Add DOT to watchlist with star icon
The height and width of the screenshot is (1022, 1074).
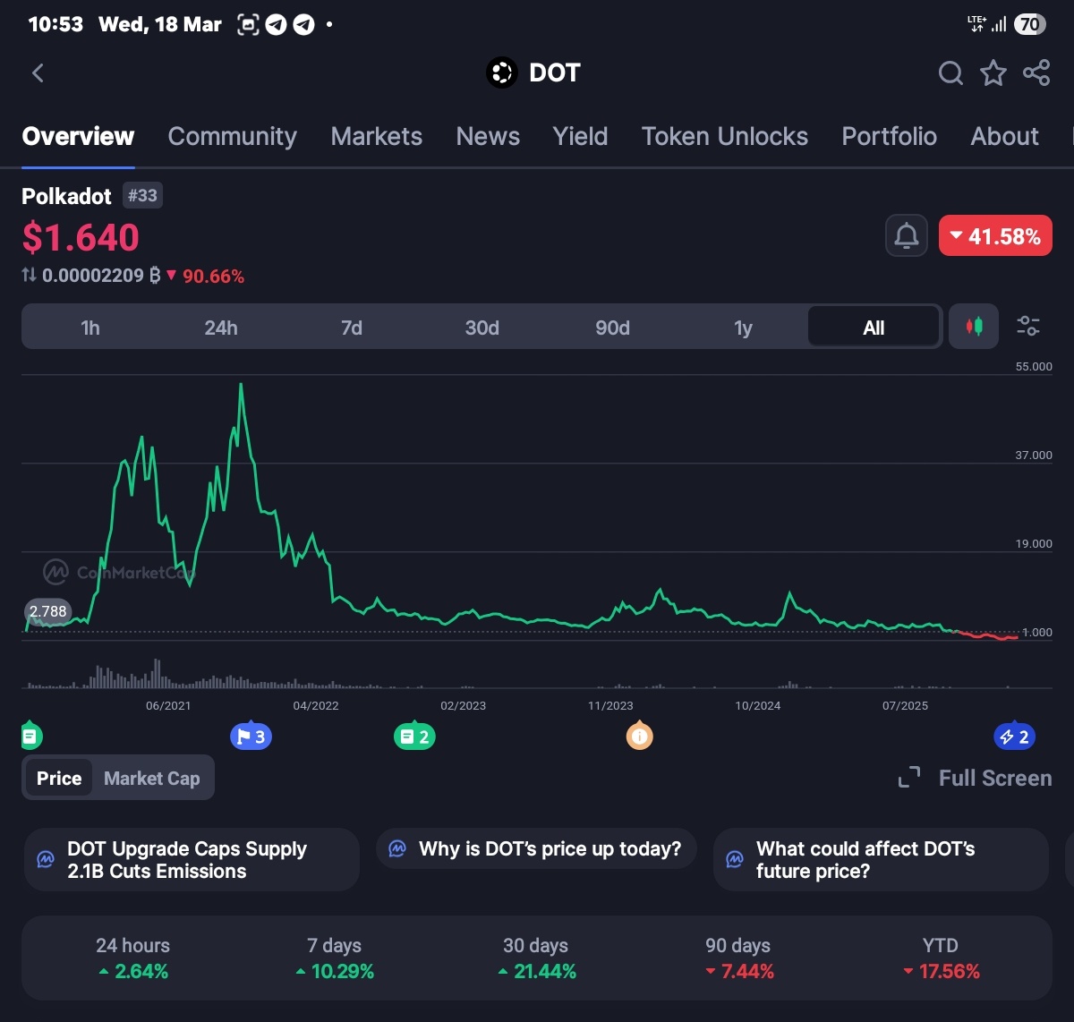pyautogui.click(x=993, y=73)
